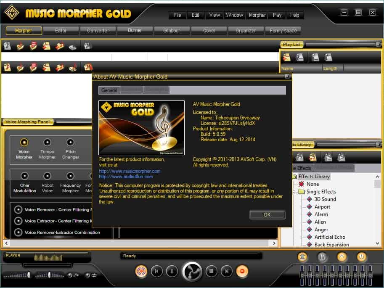
Task: Select the Robot Voice radio option
Action: pyautogui.click(x=47, y=176)
